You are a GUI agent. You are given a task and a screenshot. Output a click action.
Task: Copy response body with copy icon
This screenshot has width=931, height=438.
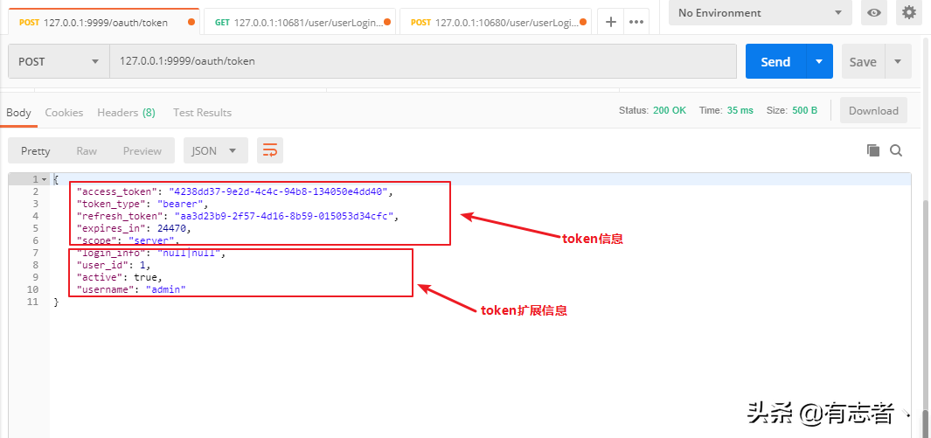click(x=872, y=150)
